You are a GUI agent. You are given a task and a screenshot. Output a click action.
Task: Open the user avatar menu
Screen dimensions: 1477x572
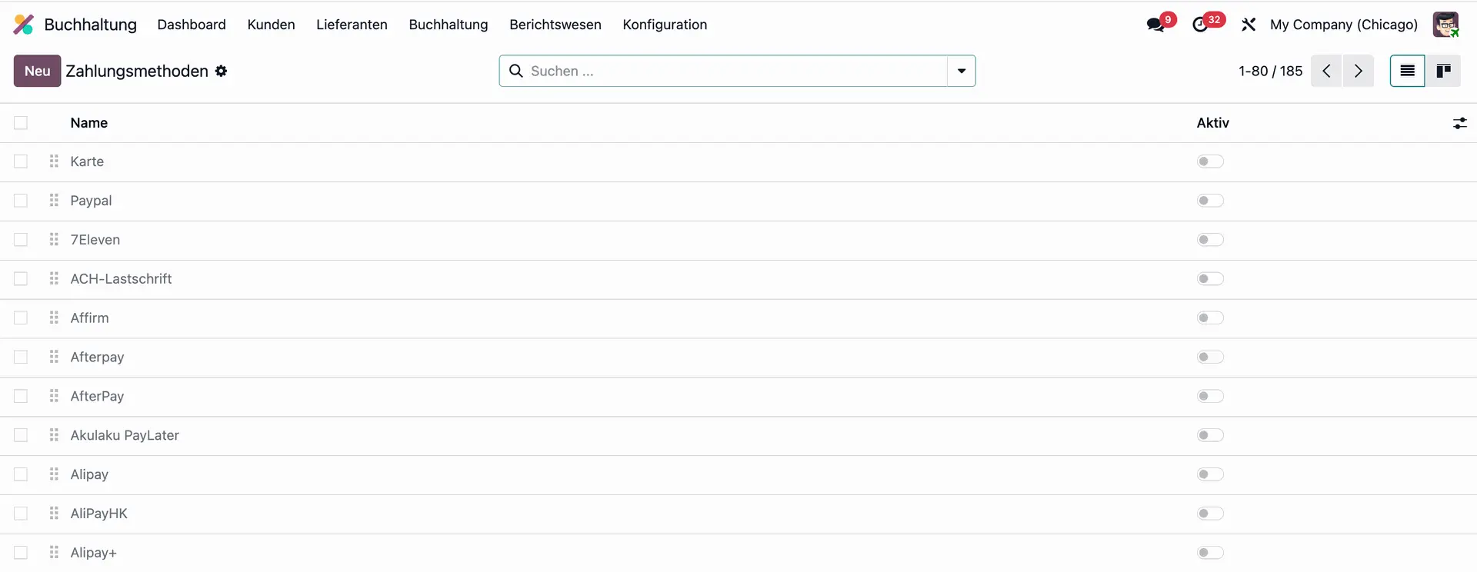[1445, 25]
